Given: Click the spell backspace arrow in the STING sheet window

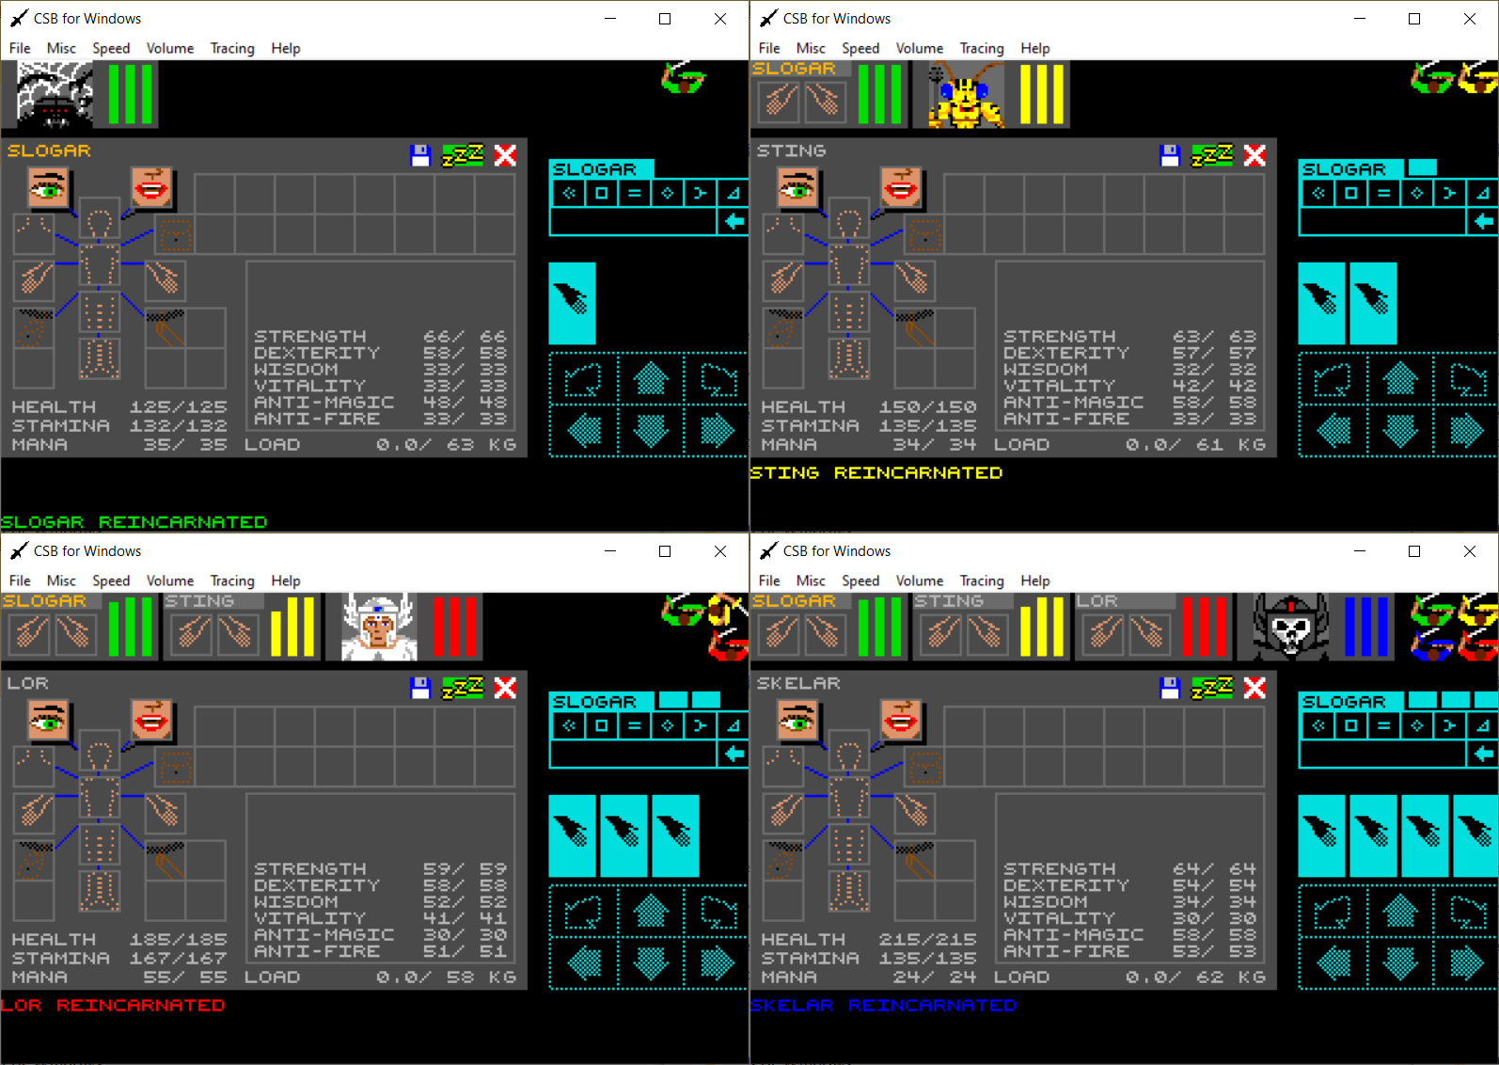Looking at the screenshot, I should (1482, 221).
